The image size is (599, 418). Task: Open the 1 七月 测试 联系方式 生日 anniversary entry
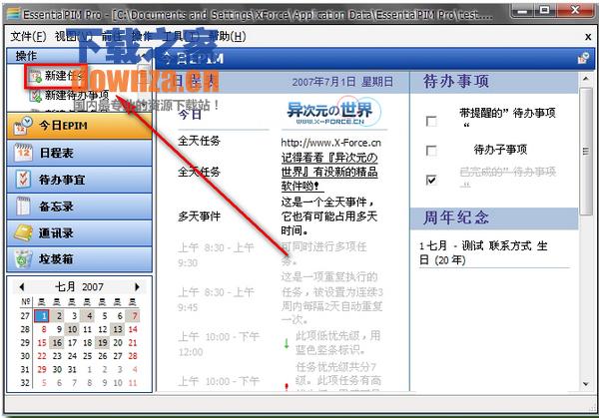483,252
